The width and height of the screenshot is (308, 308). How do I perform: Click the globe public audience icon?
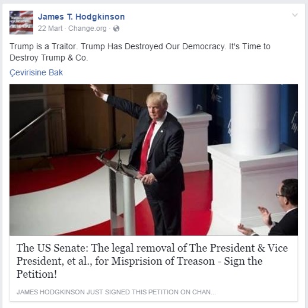pos(116,28)
